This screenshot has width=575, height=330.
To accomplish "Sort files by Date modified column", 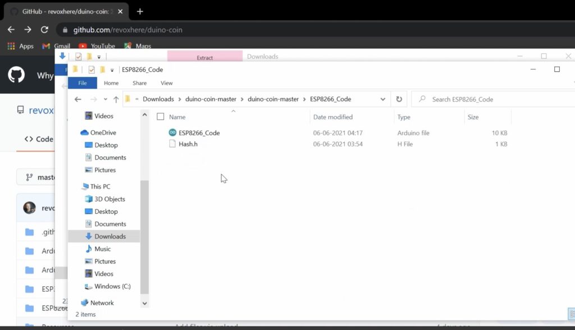I will (x=333, y=117).
